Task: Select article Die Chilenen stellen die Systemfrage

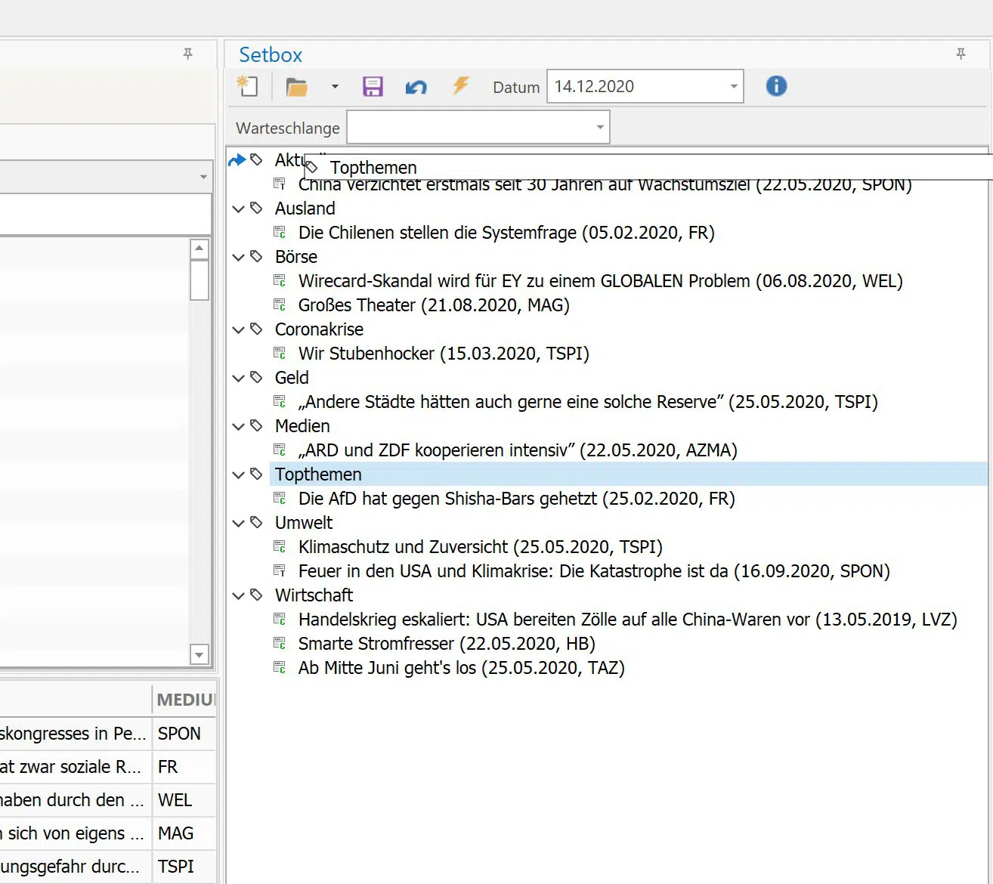Action: 506,233
